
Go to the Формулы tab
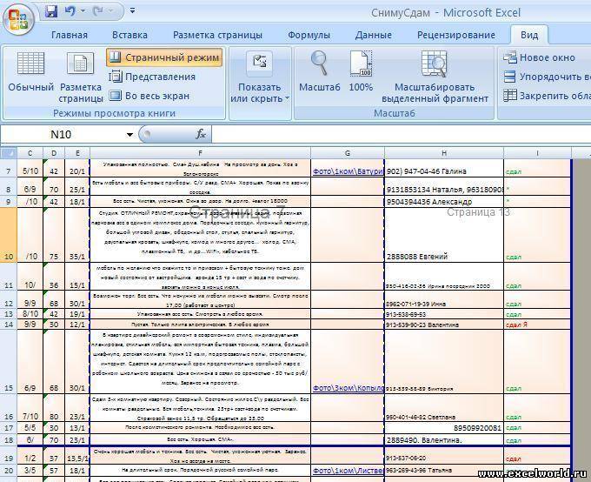click(309, 35)
